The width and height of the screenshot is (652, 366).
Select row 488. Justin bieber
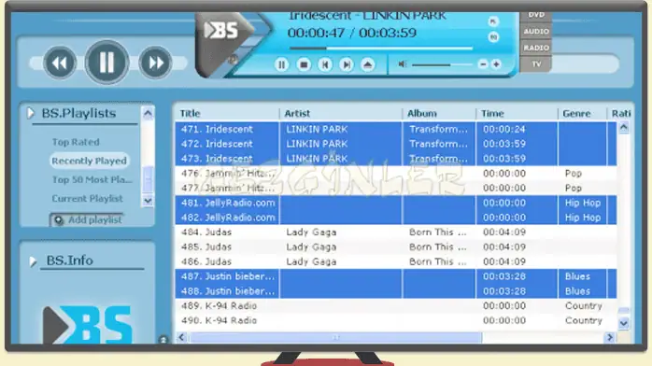(395, 291)
